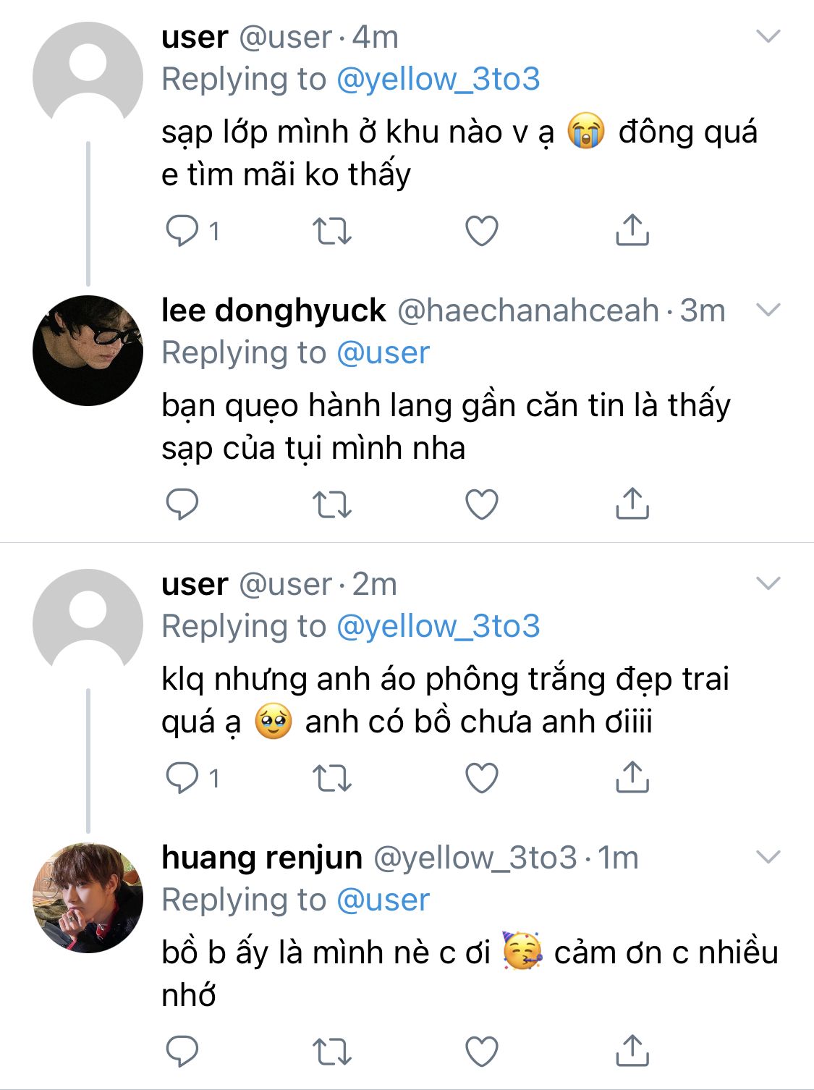Open the options chevron on lee donghyuck's tweet
The image size is (814, 1090).
click(768, 310)
